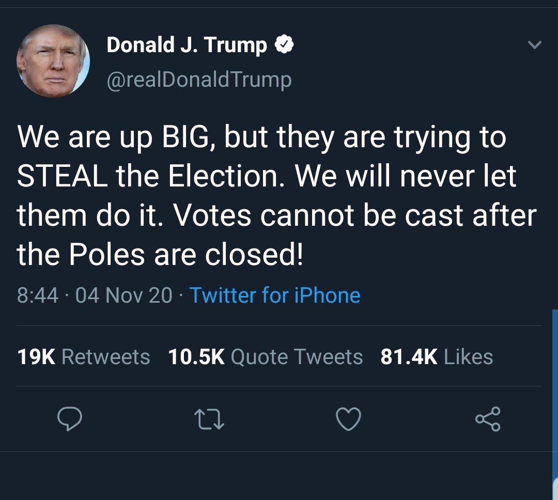Like the tweet with the heart icon
This screenshot has width=558, height=500.
(x=348, y=418)
